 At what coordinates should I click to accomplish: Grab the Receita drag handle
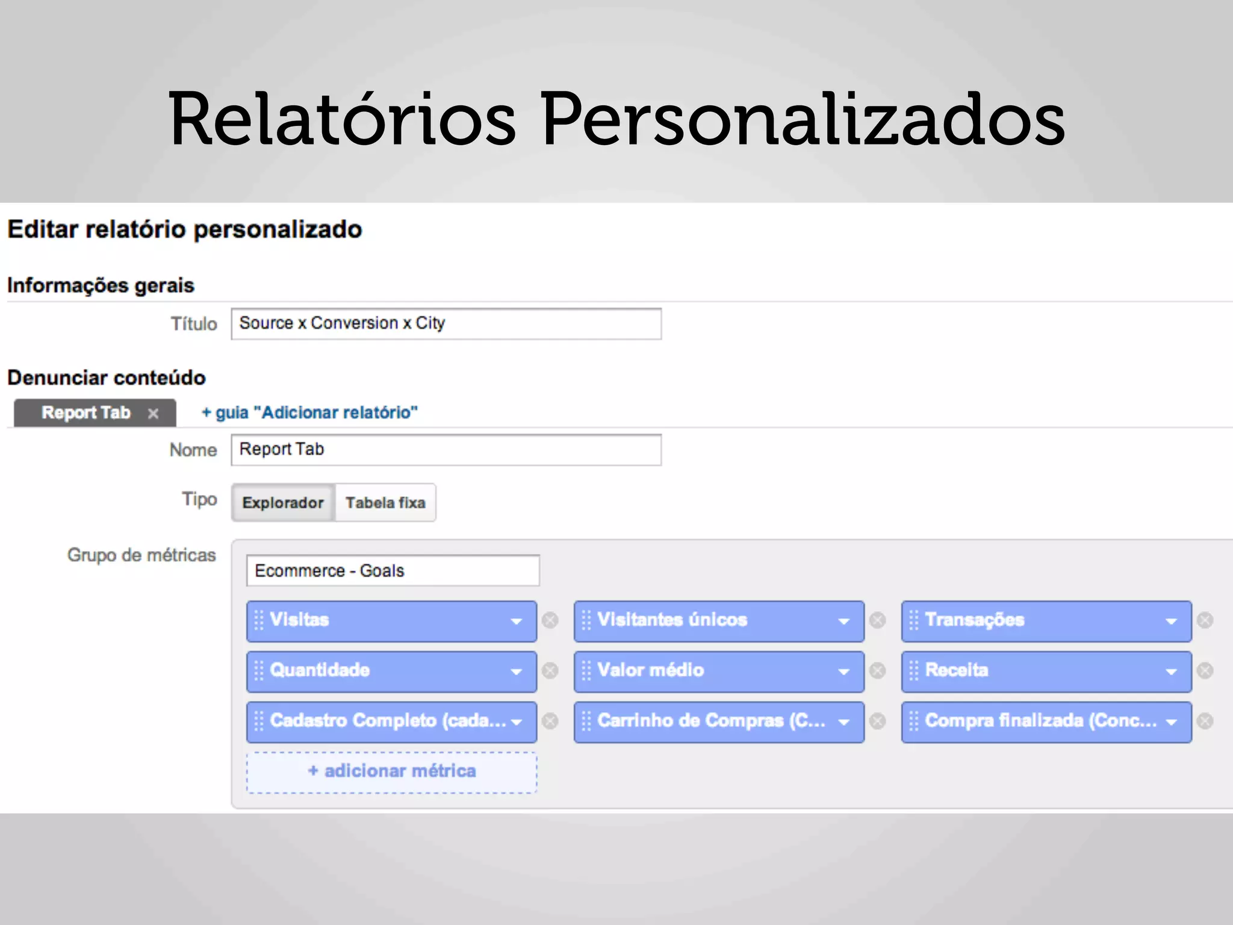pos(914,671)
